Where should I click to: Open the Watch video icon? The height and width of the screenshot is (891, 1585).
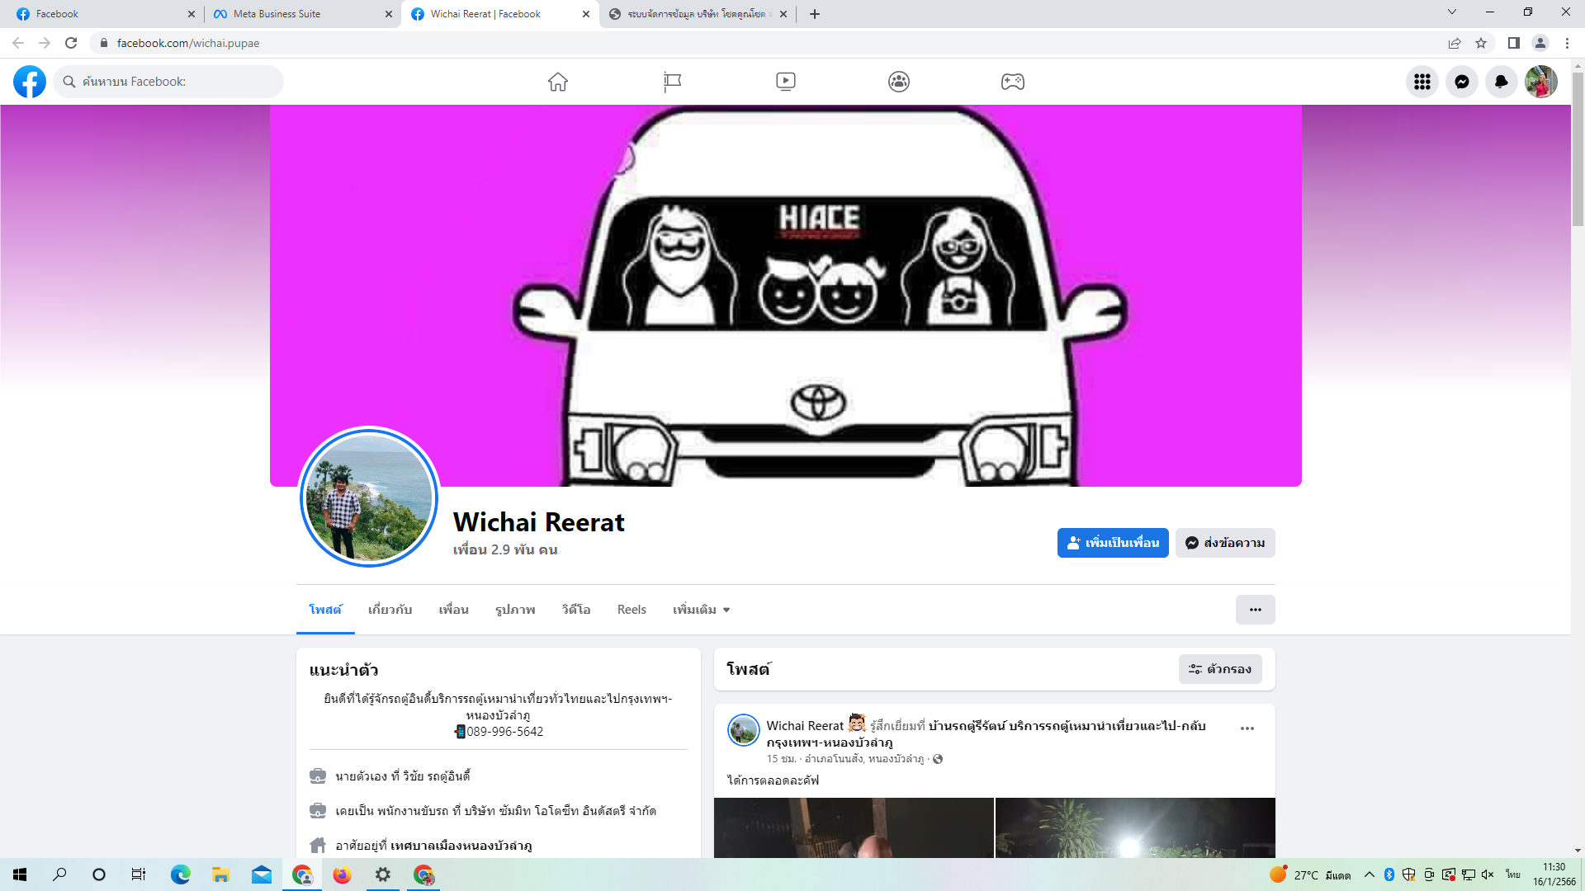pos(786,82)
